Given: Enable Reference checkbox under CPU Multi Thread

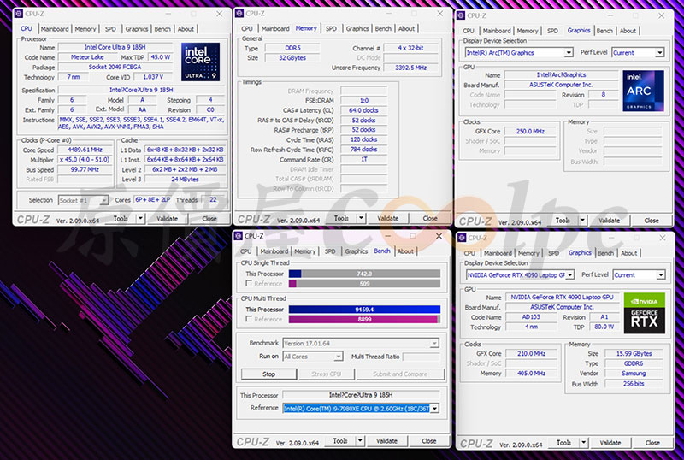Looking at the screenshot, I should (x=249, y=319).
